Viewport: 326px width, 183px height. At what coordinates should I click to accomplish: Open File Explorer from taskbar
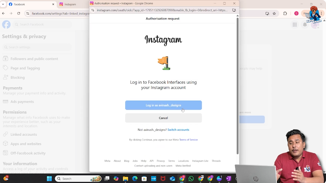point(125,179)
